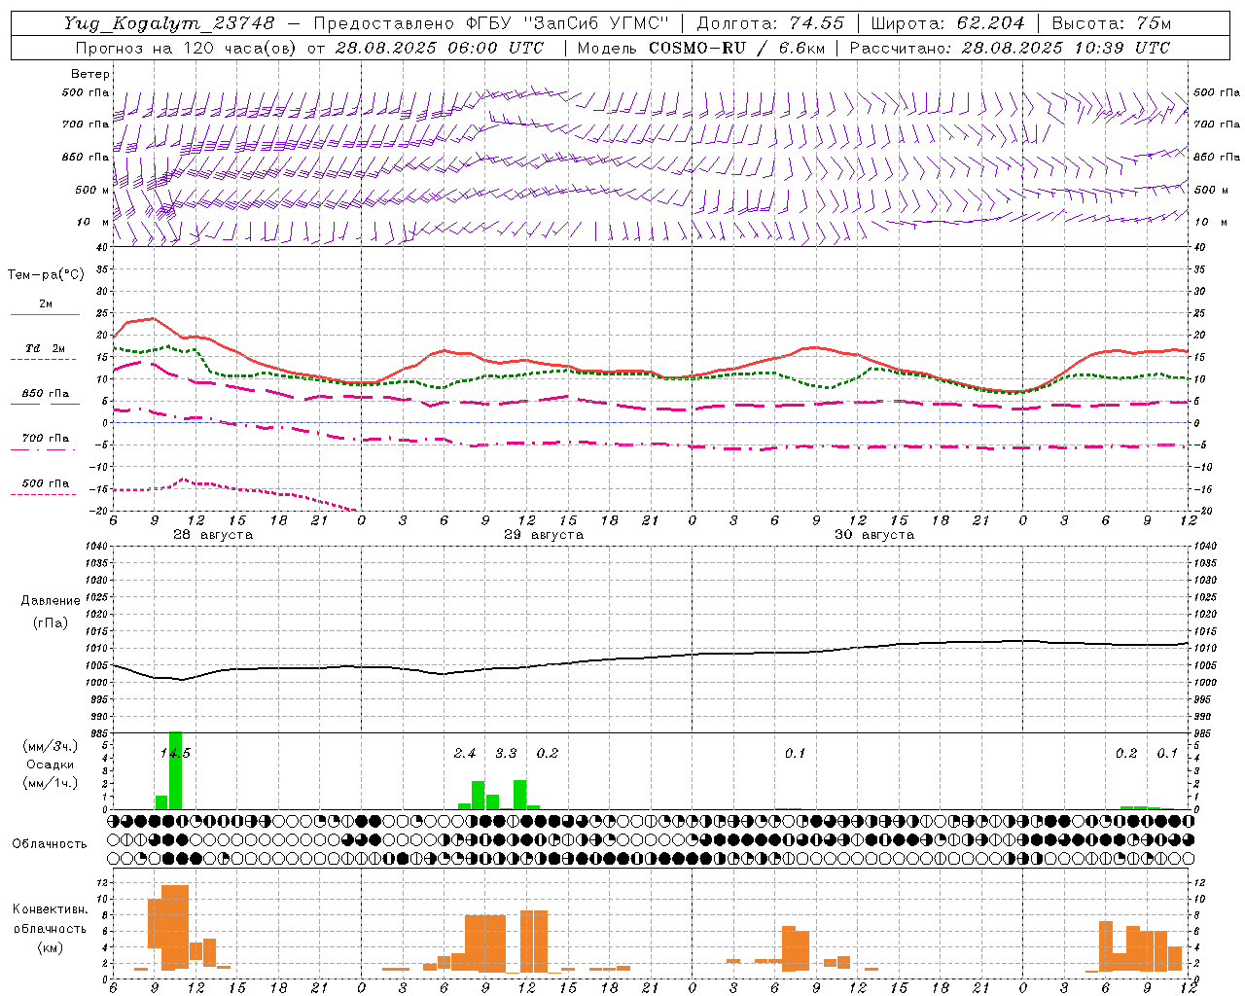This screenshot has width=1245, height=996.
Task: Click the 14.5 precipitation total value
Action: coord(175,753)
